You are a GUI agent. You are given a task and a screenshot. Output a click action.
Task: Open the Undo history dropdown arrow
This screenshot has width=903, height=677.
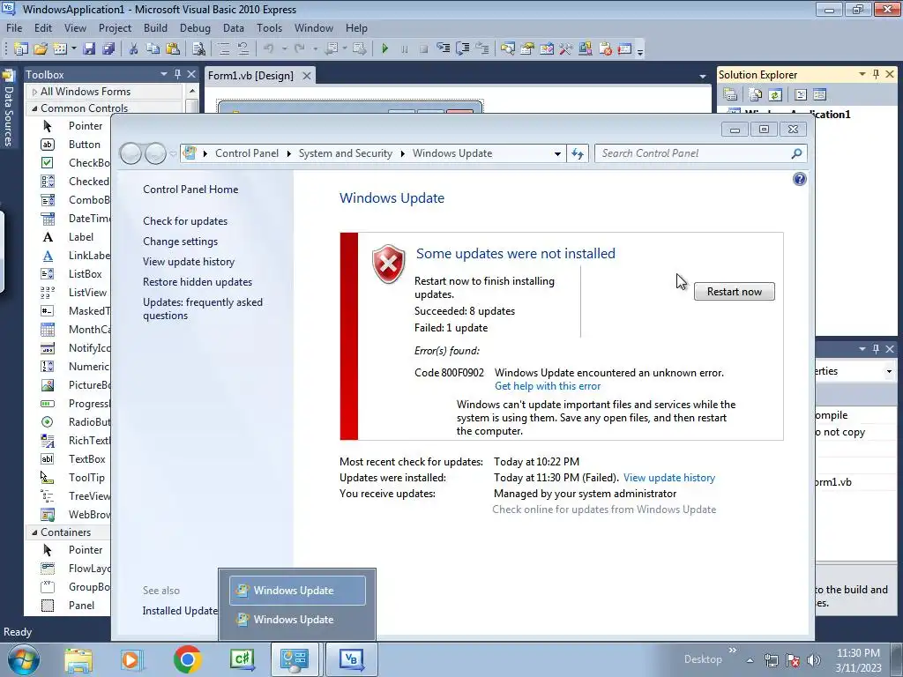point(284,49)
